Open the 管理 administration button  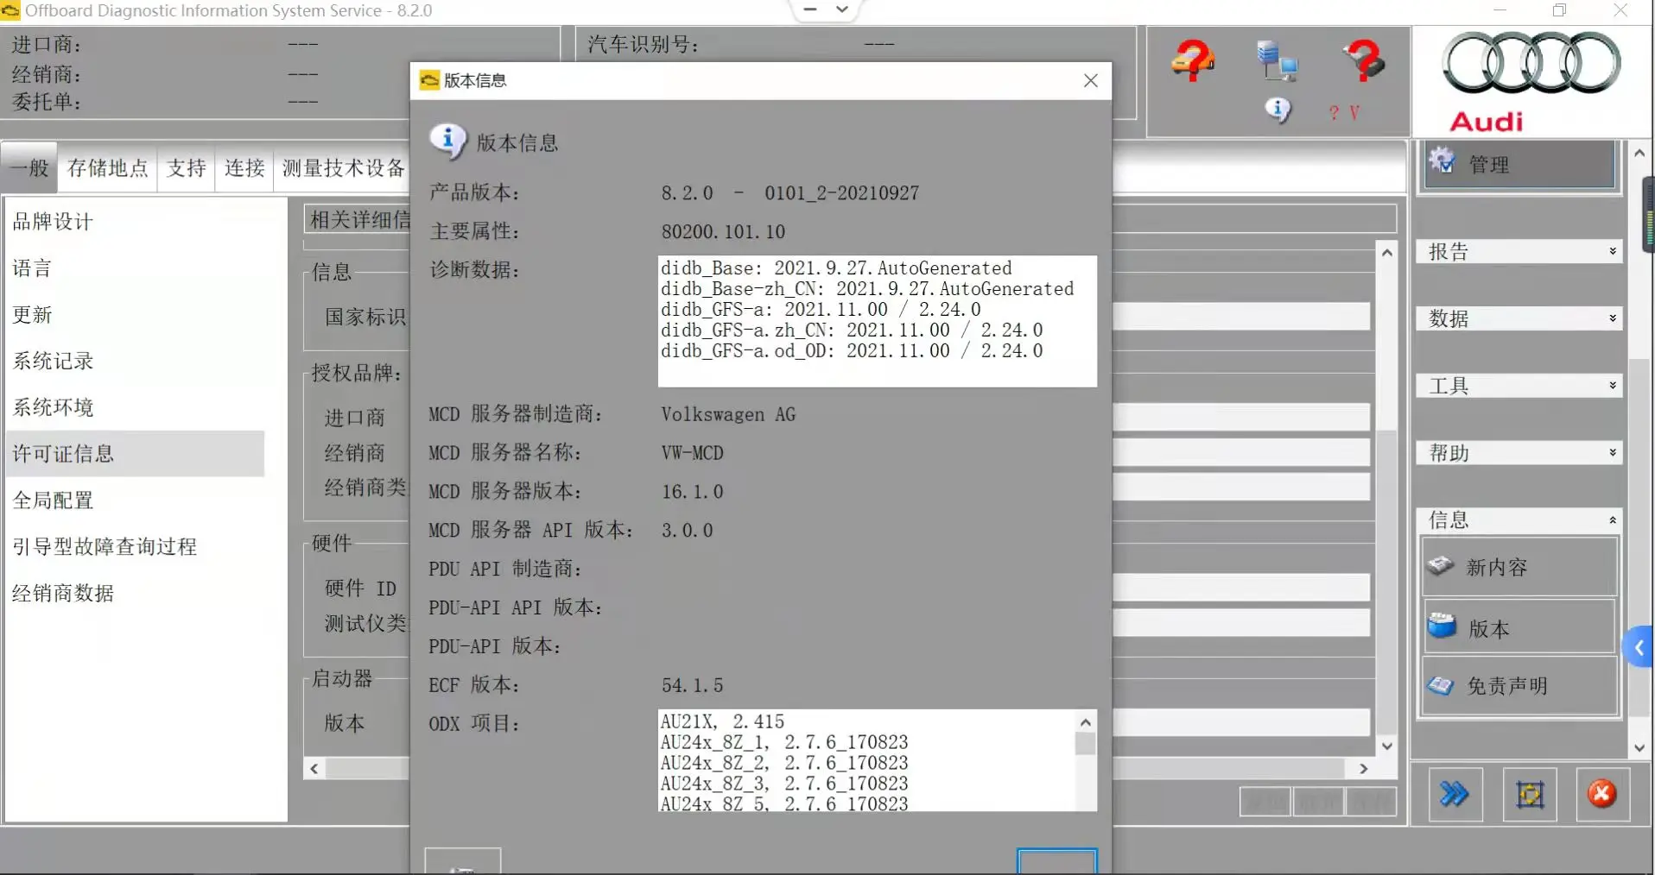[1519, 164]
